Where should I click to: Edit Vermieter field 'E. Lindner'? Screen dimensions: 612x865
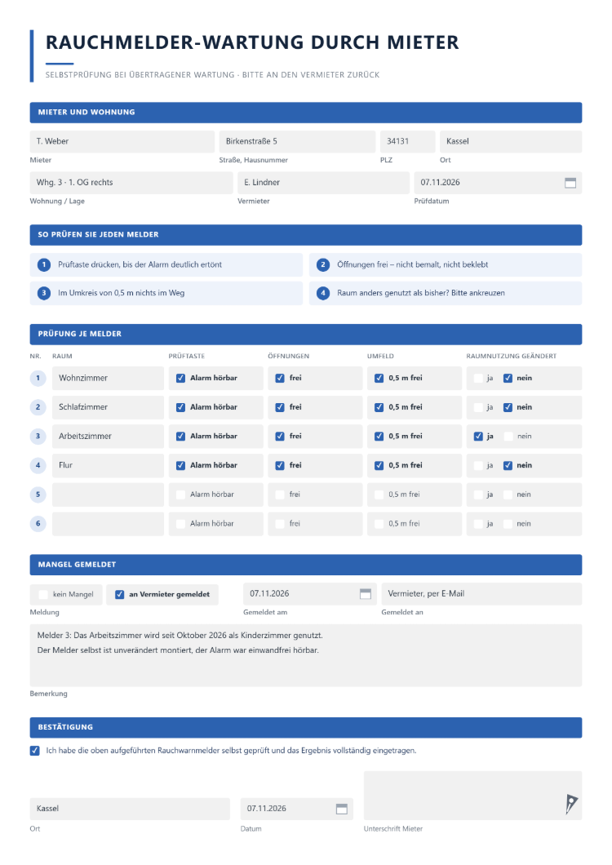pyautogui.click(x=323, y=183)
